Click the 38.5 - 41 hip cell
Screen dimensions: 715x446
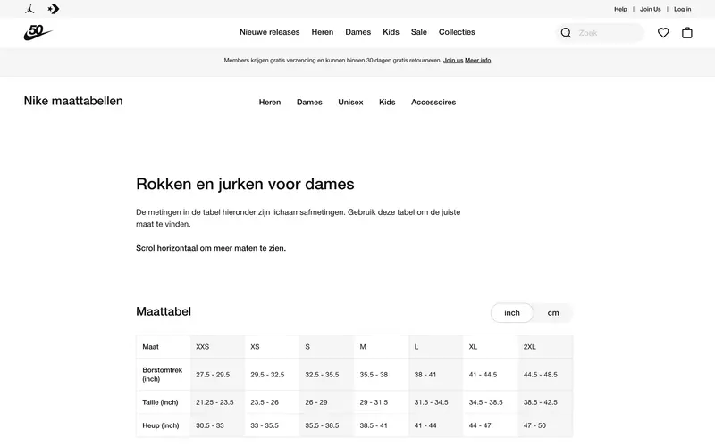click(382, 425)
